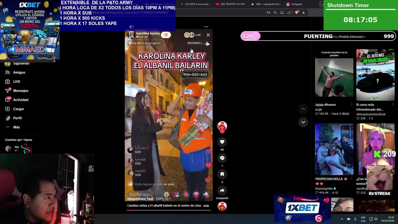
Task: Share the video with the Compartir arrow
Action: (x=222, y=190)
